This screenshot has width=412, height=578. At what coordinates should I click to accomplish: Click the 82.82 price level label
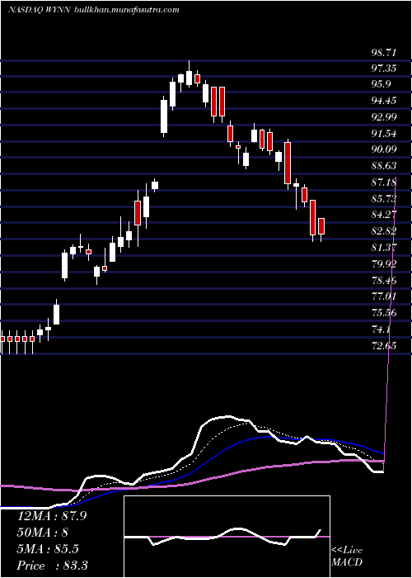(x=384, y=230)
